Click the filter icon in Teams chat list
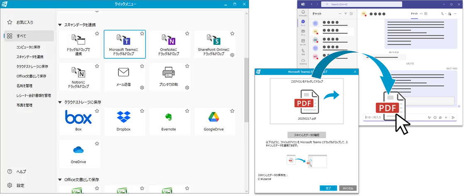464x196 pixels. [345, 14]
